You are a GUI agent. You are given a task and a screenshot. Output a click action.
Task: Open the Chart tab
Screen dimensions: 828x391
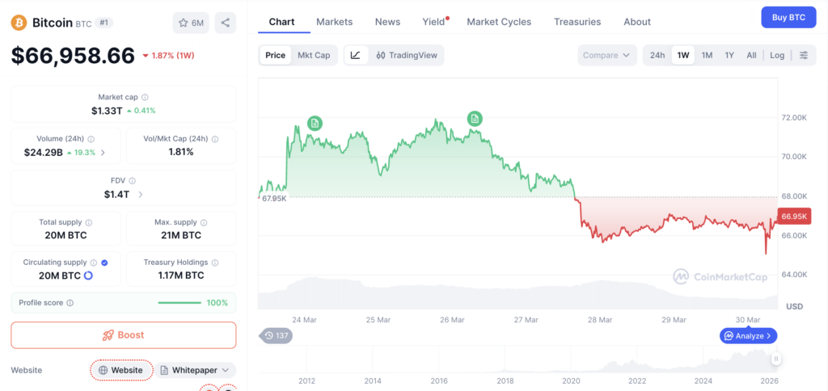[281, 22]
